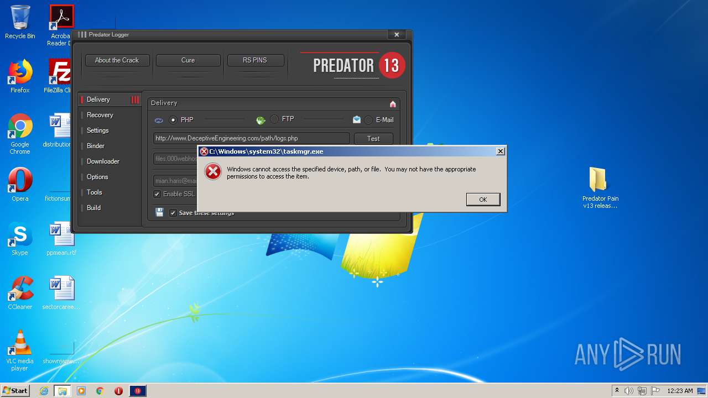This screenshot has height=398, width=708.
Task: Open Windows Explorer from the taskbar
Action: 62,391
